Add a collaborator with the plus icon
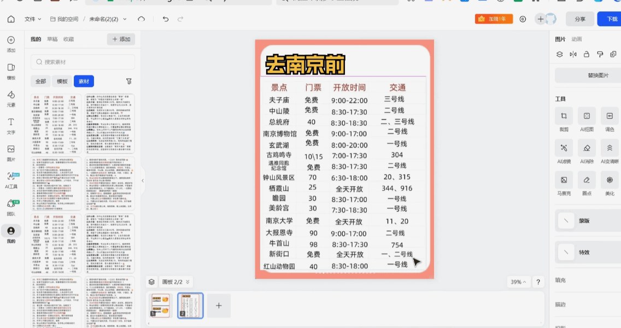 [x=541, y=19]
